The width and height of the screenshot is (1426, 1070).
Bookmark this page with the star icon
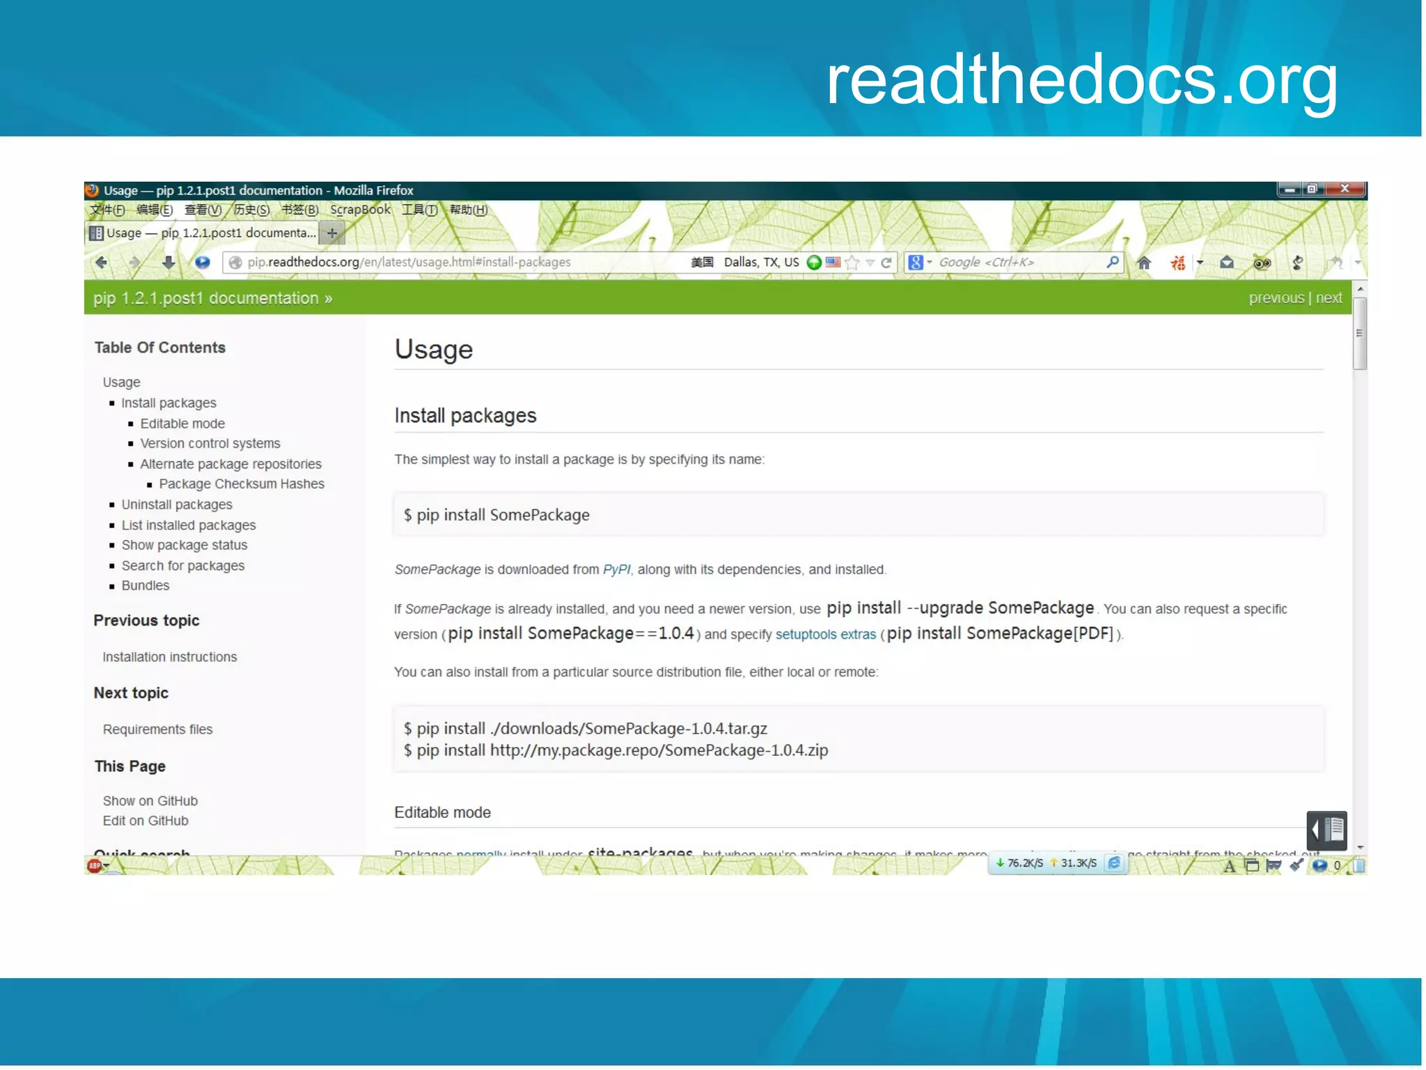point(852,263)
